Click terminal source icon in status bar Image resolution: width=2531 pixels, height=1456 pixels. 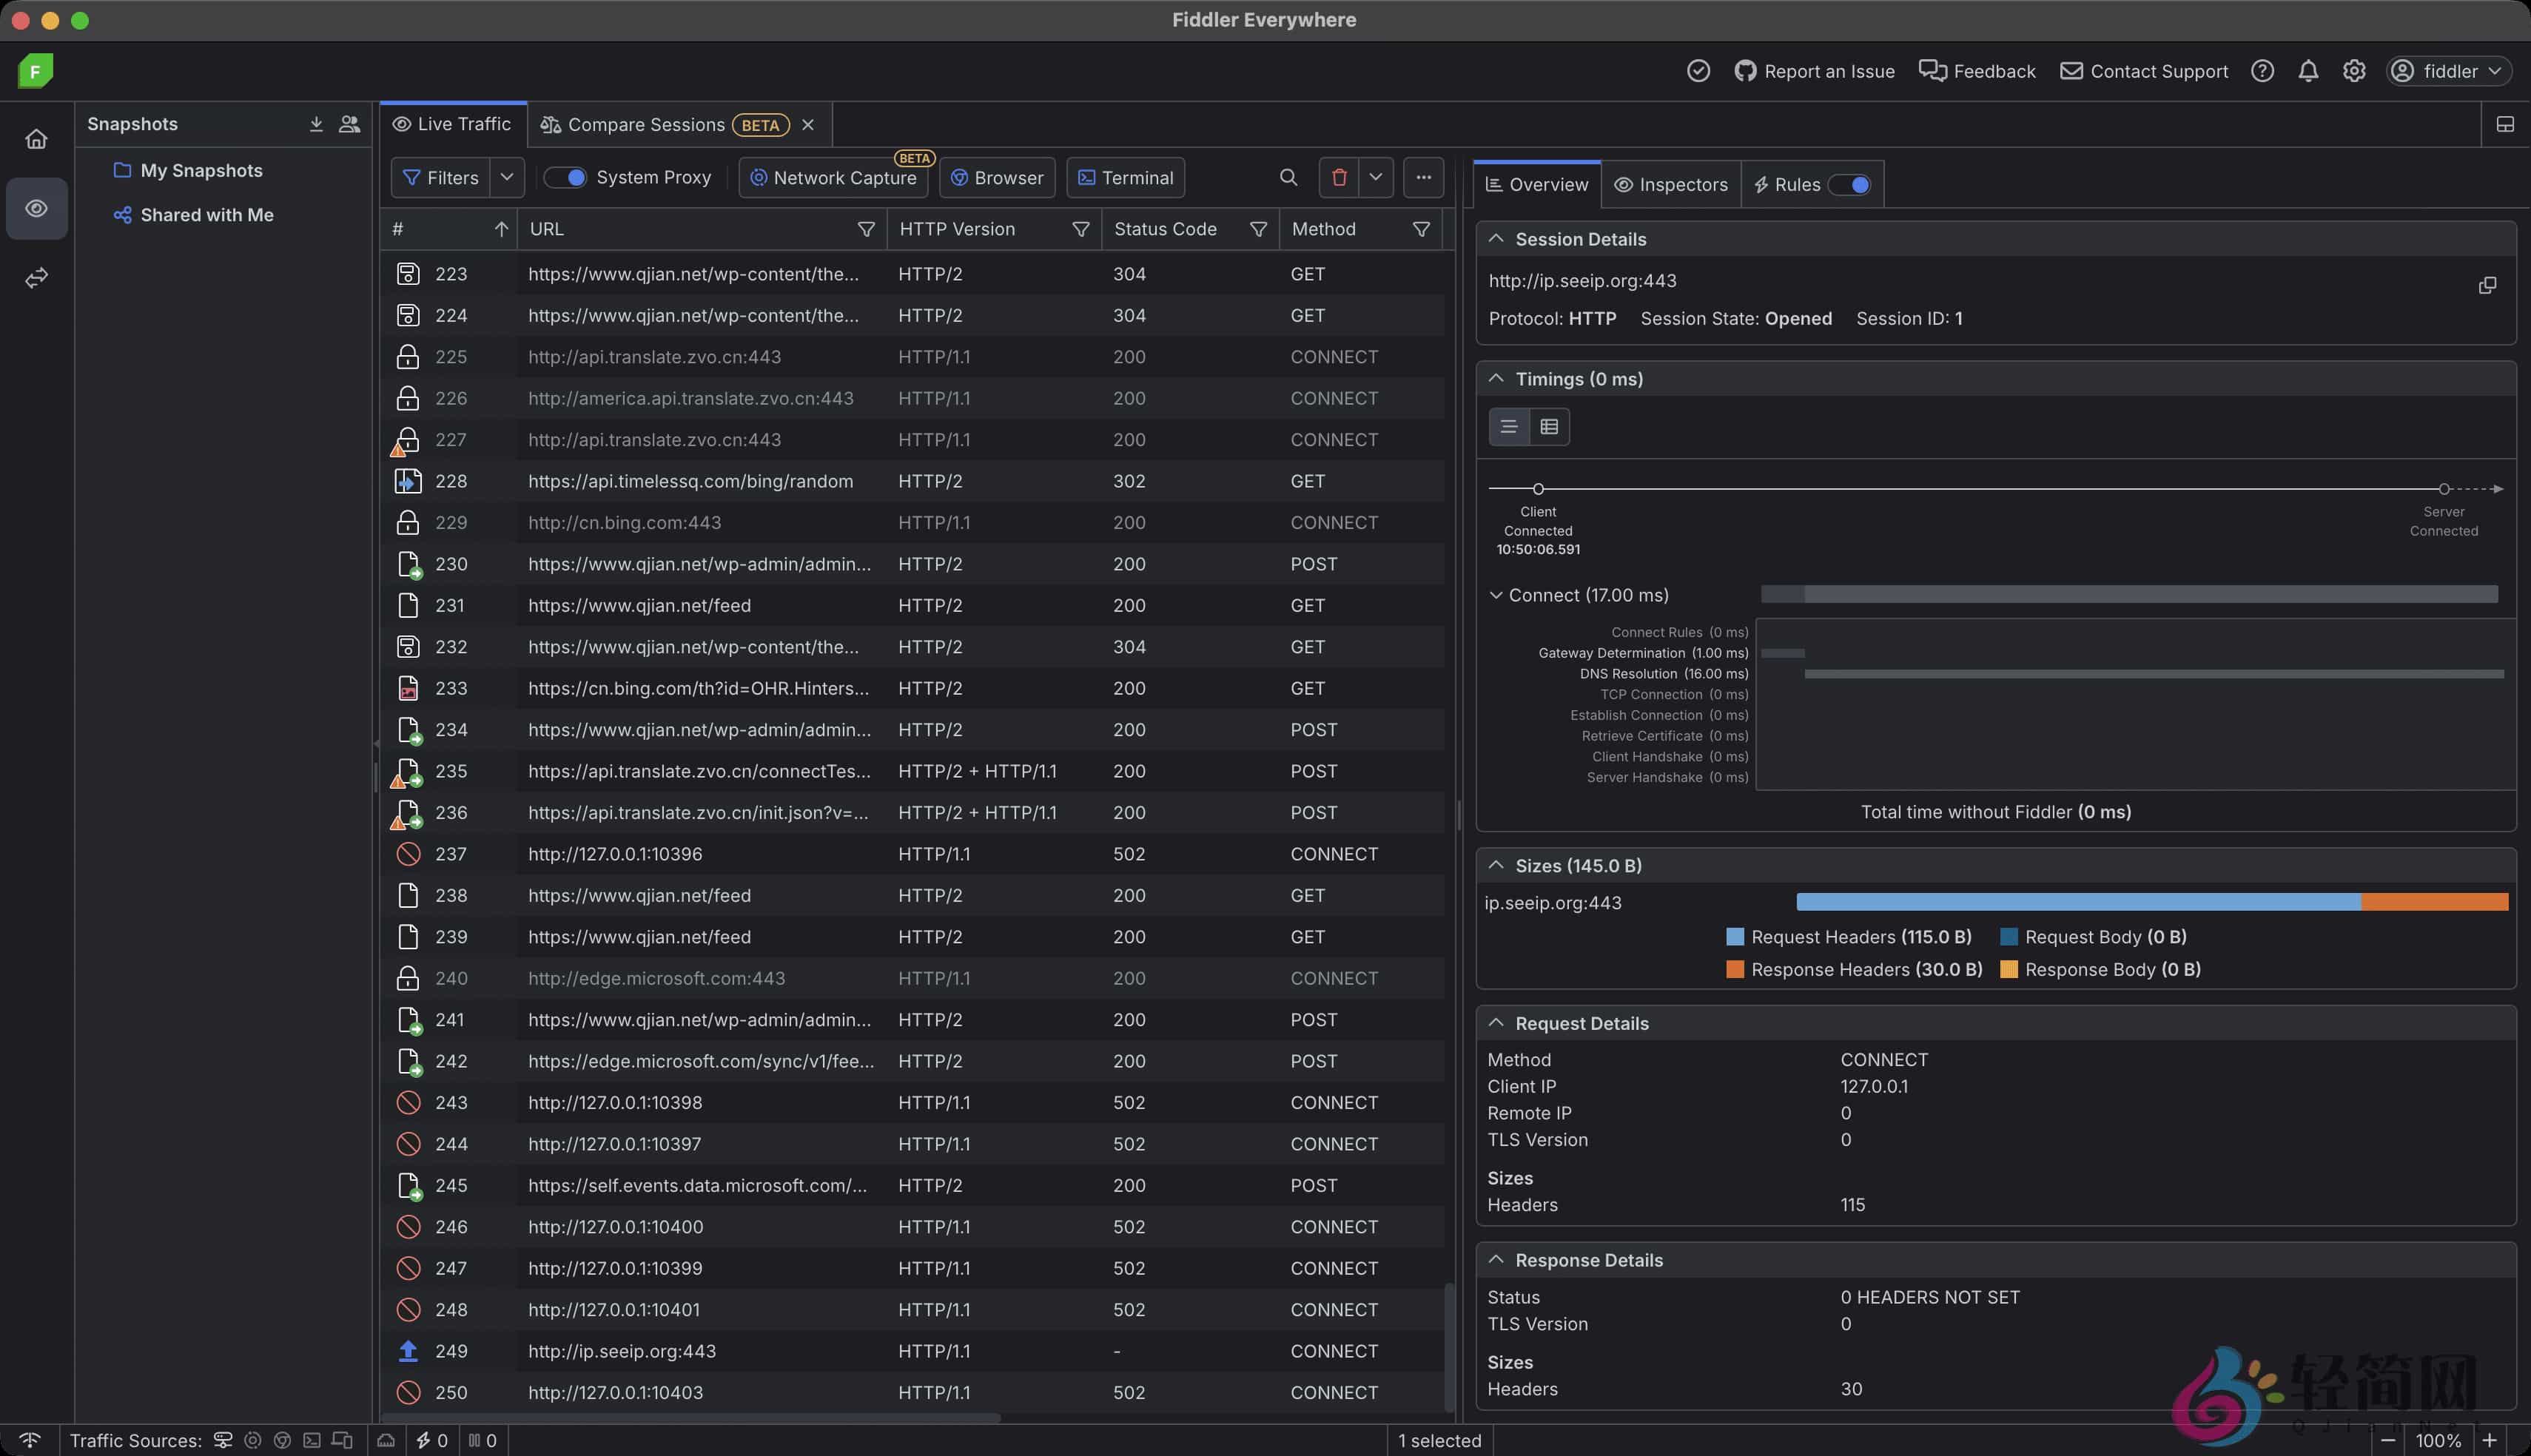click(312, 1440)
